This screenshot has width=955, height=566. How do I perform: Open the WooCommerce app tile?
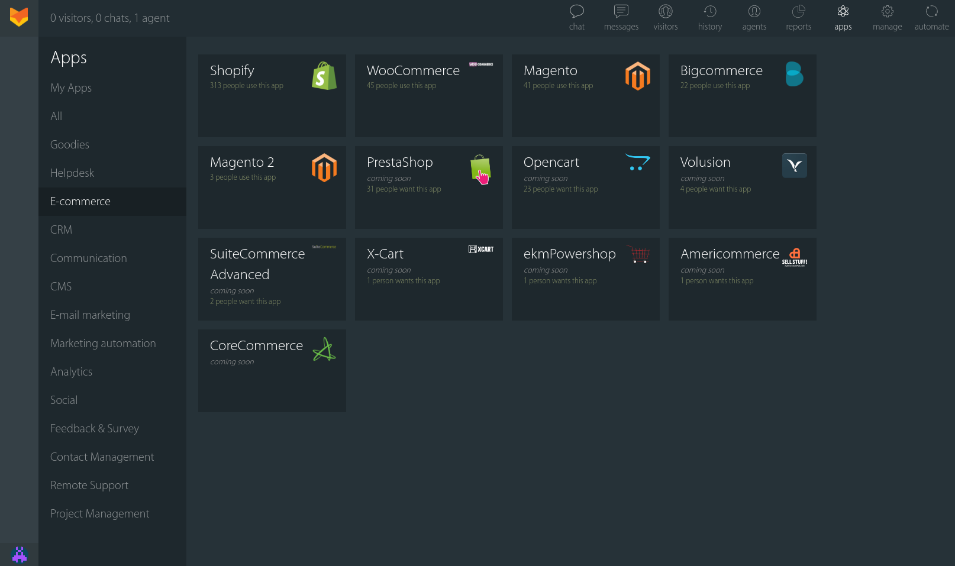pyautogui.click(x=428, y=96)
